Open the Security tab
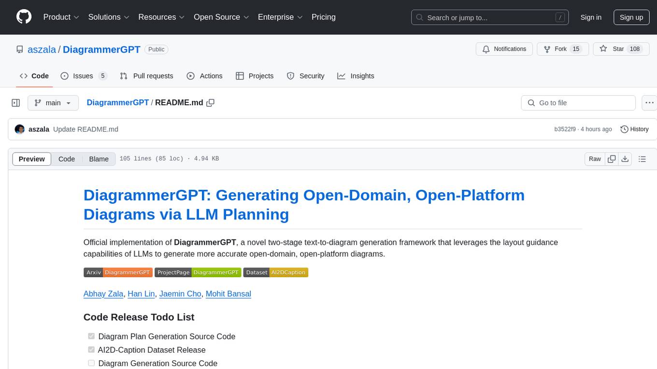Image resolution: width=657 pixels, height=369 pixels. coord(305,76)
